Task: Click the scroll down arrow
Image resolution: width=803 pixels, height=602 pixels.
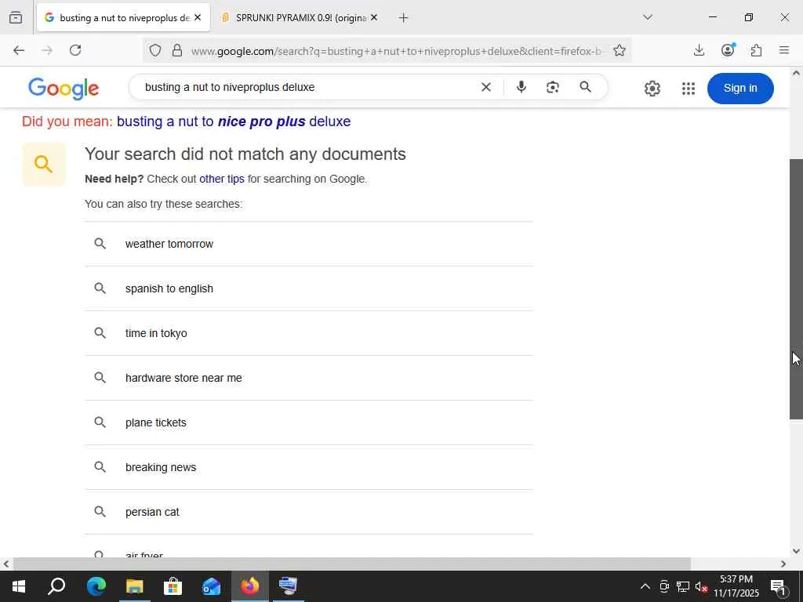Action: (796, 551)
